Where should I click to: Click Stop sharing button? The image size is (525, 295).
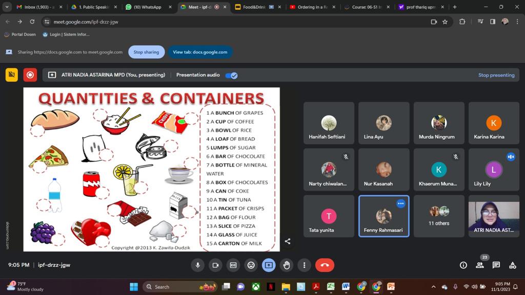point(146,52)
